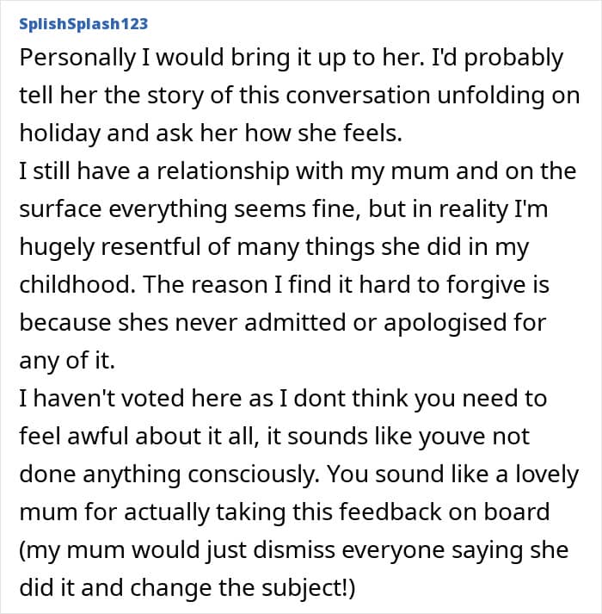Open the SplishSplash123 user profile link
This screenshot has height=614, width=602.
(x=84, y=22)
